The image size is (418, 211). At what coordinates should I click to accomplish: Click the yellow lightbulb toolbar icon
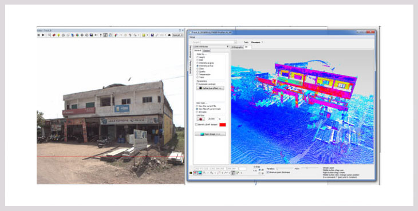coord(58,35)
